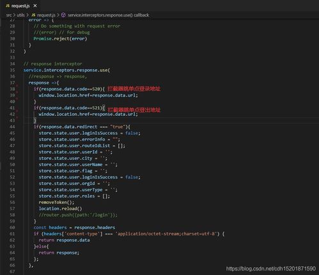Open the request.js breadcrumb segment
The width and height of the screenshot is (319, 275).
coord(46,15)
